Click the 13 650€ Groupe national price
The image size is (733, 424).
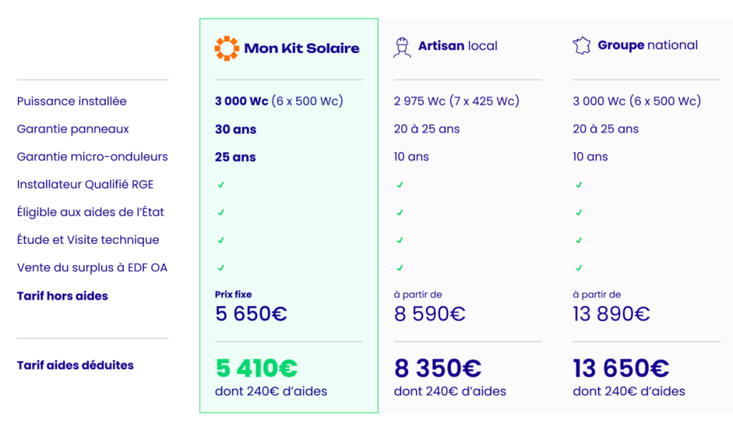(621, 368)
